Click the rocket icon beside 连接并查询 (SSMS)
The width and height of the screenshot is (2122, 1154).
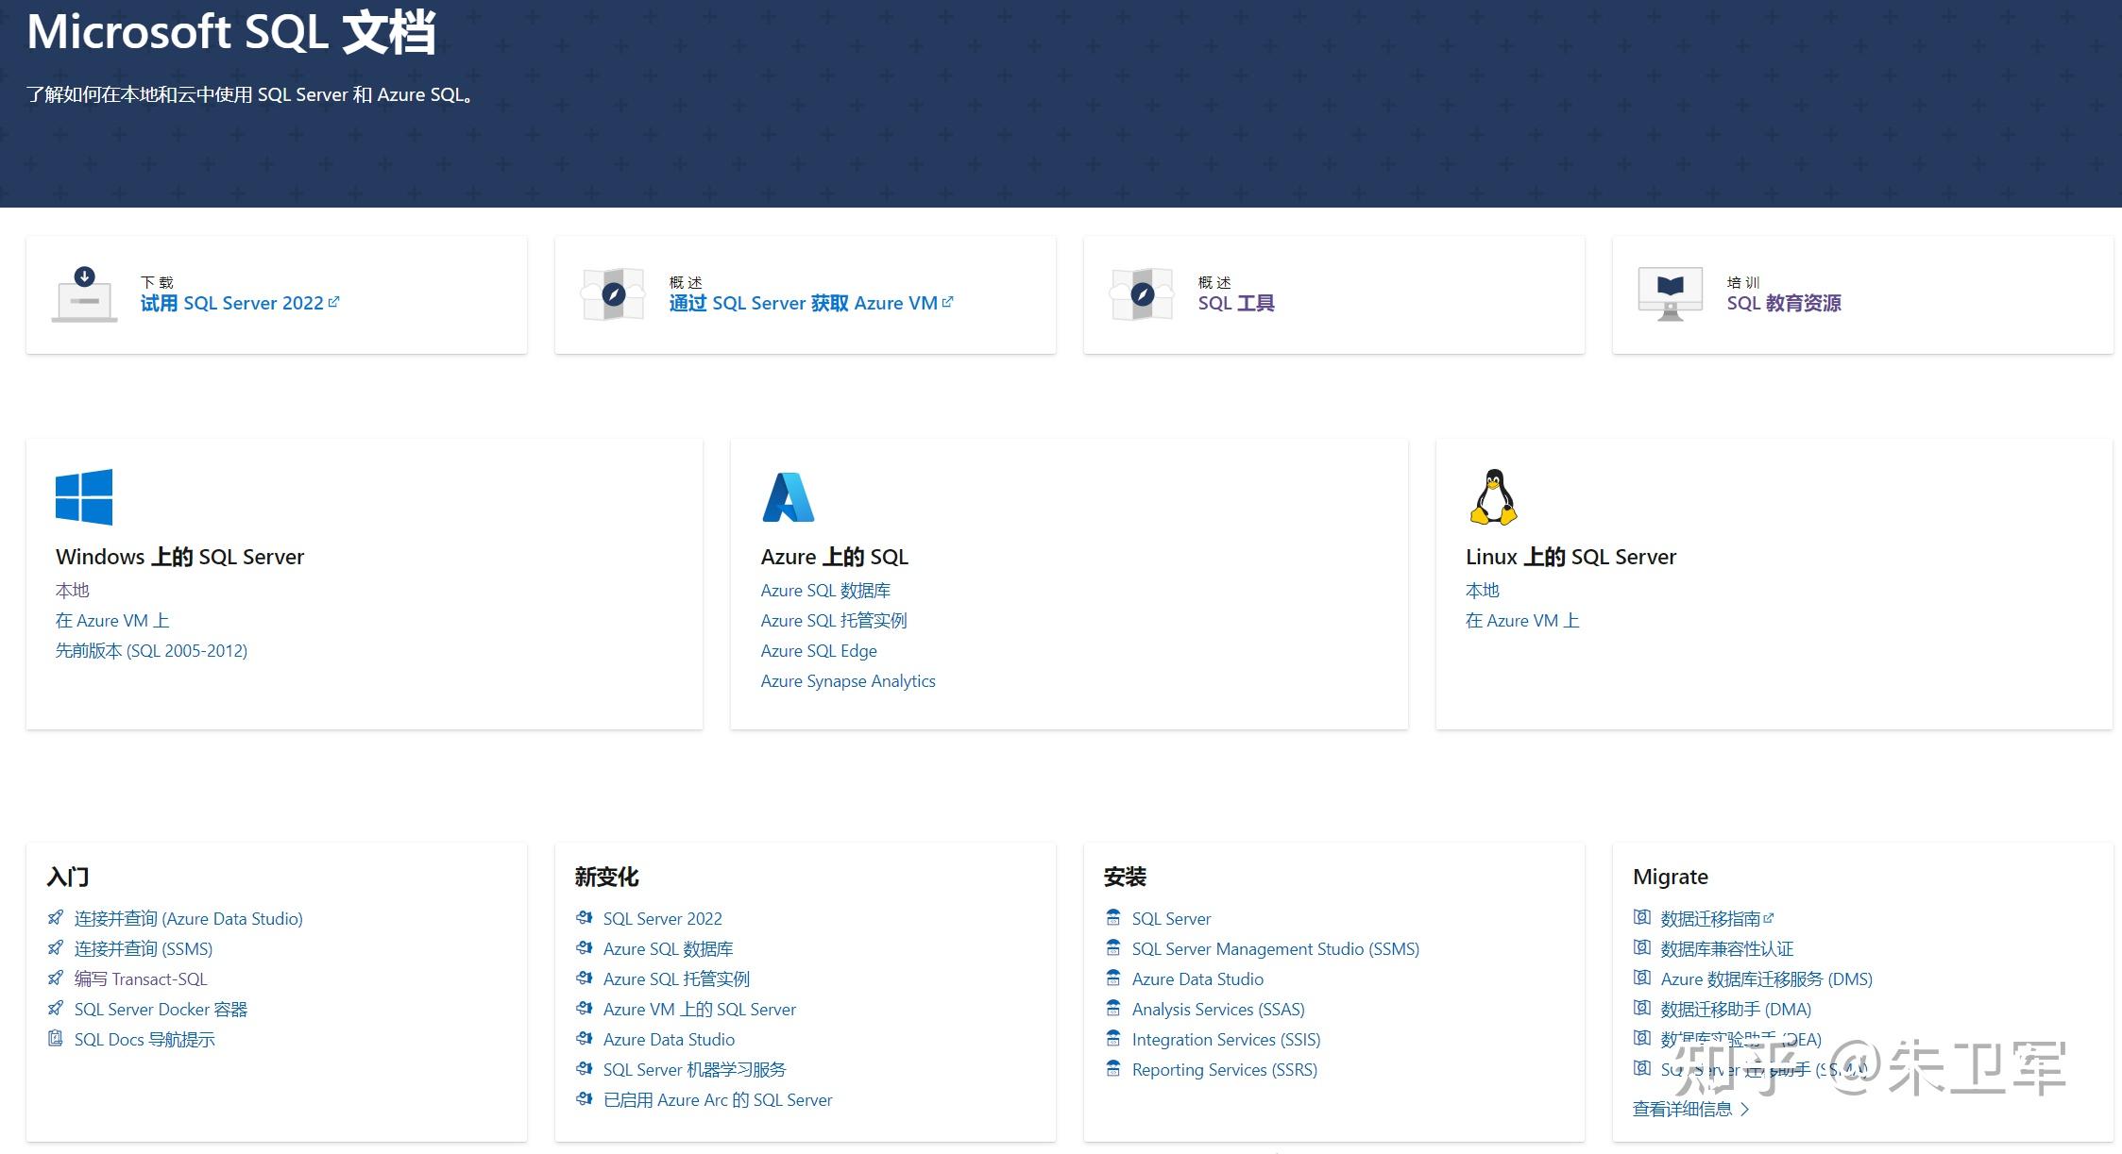[x=56, y=947]
